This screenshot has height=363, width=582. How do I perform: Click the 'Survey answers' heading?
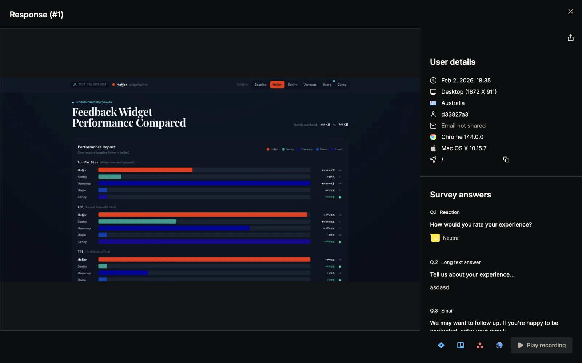pos(461,195)
